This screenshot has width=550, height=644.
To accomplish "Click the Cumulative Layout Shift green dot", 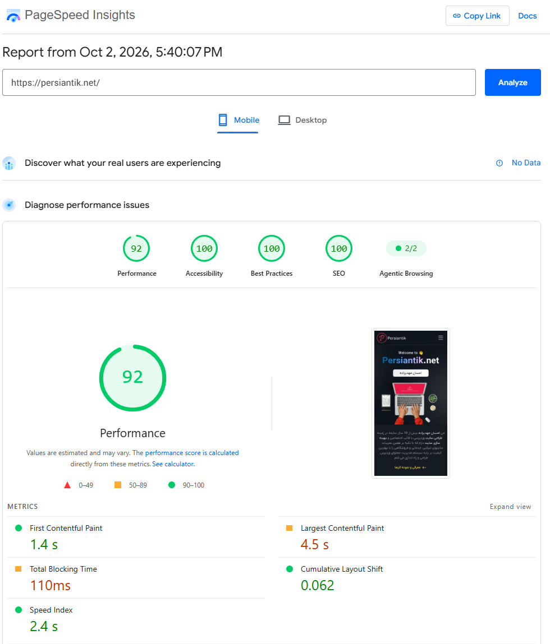I will pyautogui.click(x=290, y=569).
